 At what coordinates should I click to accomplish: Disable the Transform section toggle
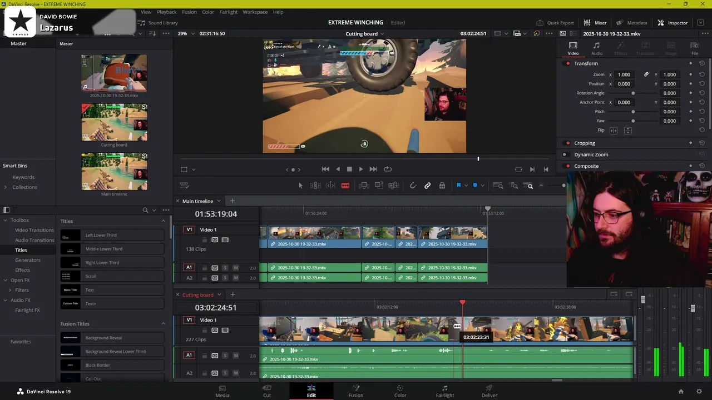click(x=567, y=63)
